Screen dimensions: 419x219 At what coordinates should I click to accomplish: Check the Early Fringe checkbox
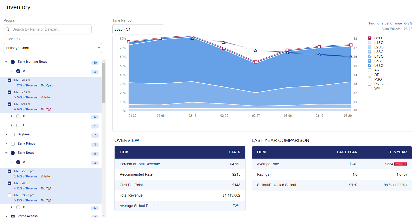coord(13,144)
